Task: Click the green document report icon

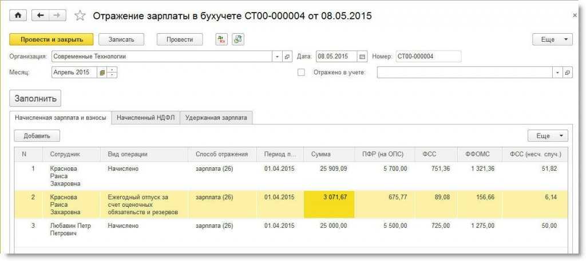Action: pos(238,39)
